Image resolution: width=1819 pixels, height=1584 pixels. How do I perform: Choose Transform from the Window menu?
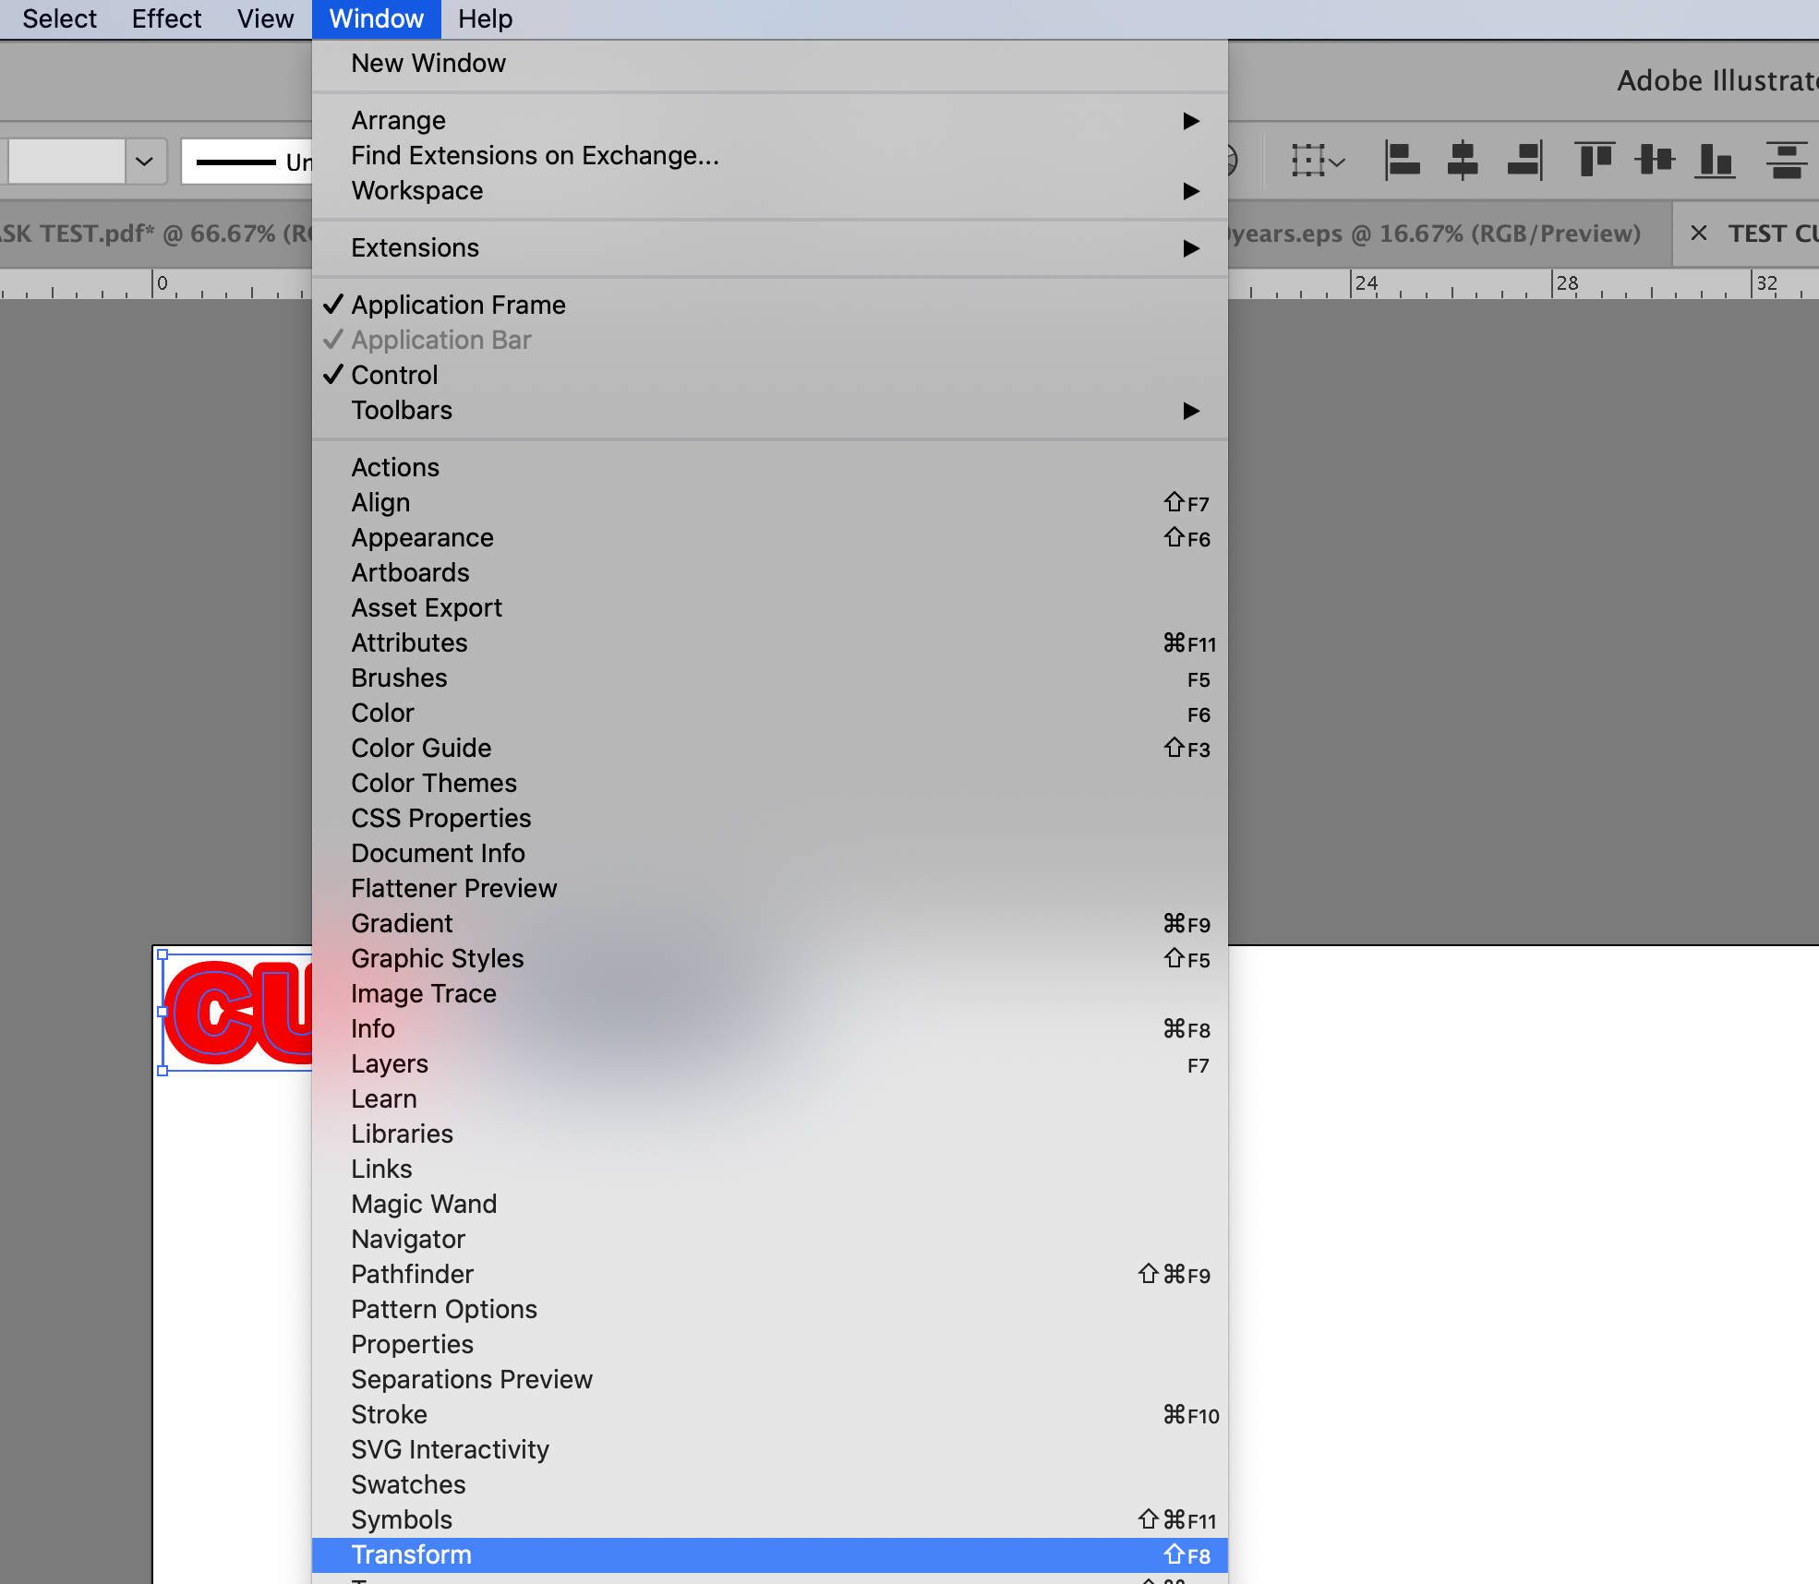(x=412, y=1555)
